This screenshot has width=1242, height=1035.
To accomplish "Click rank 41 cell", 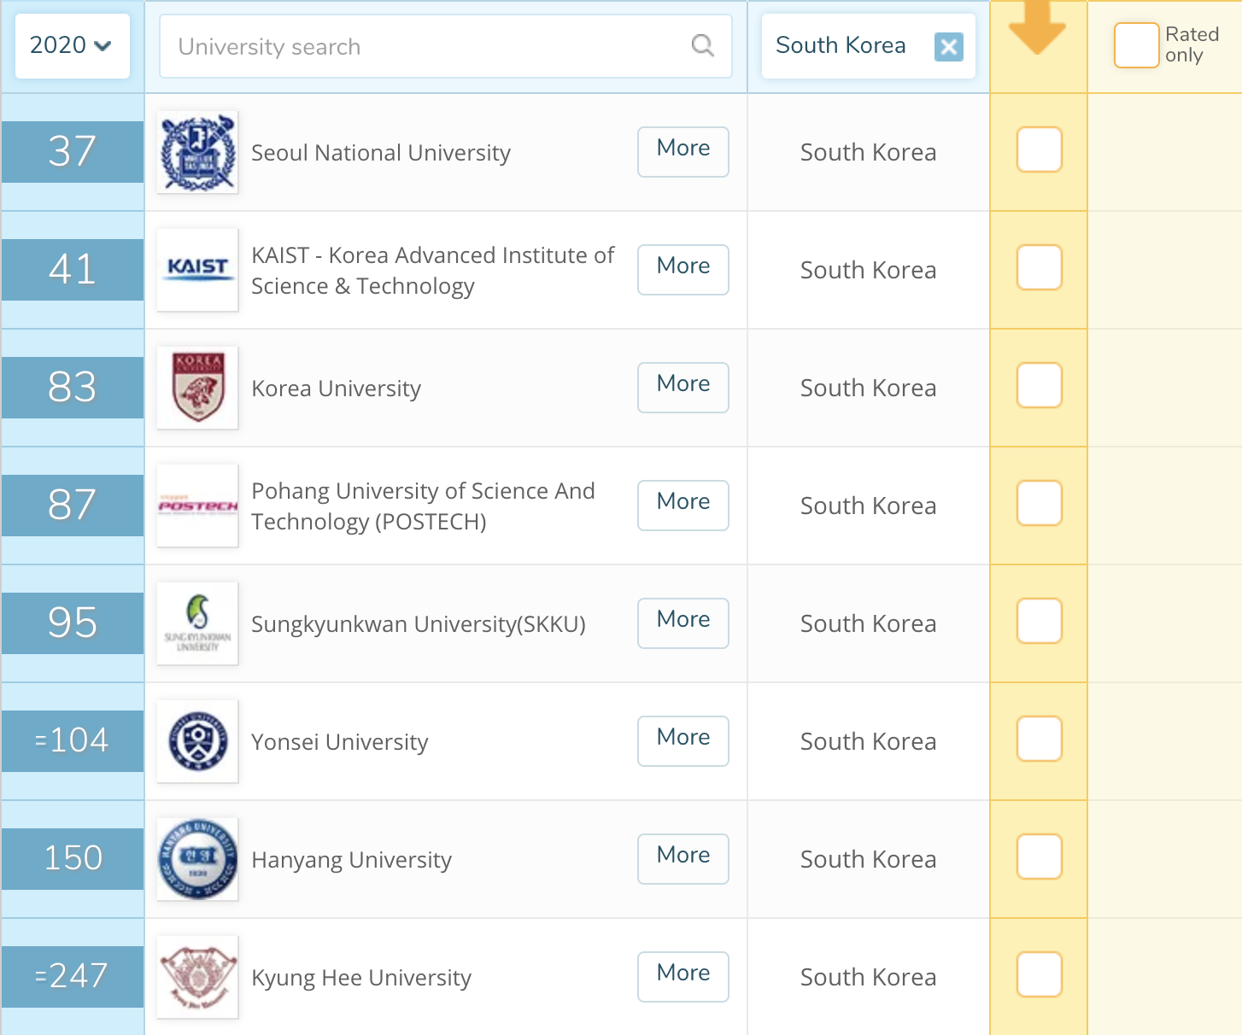I will (x=73, y=270).
